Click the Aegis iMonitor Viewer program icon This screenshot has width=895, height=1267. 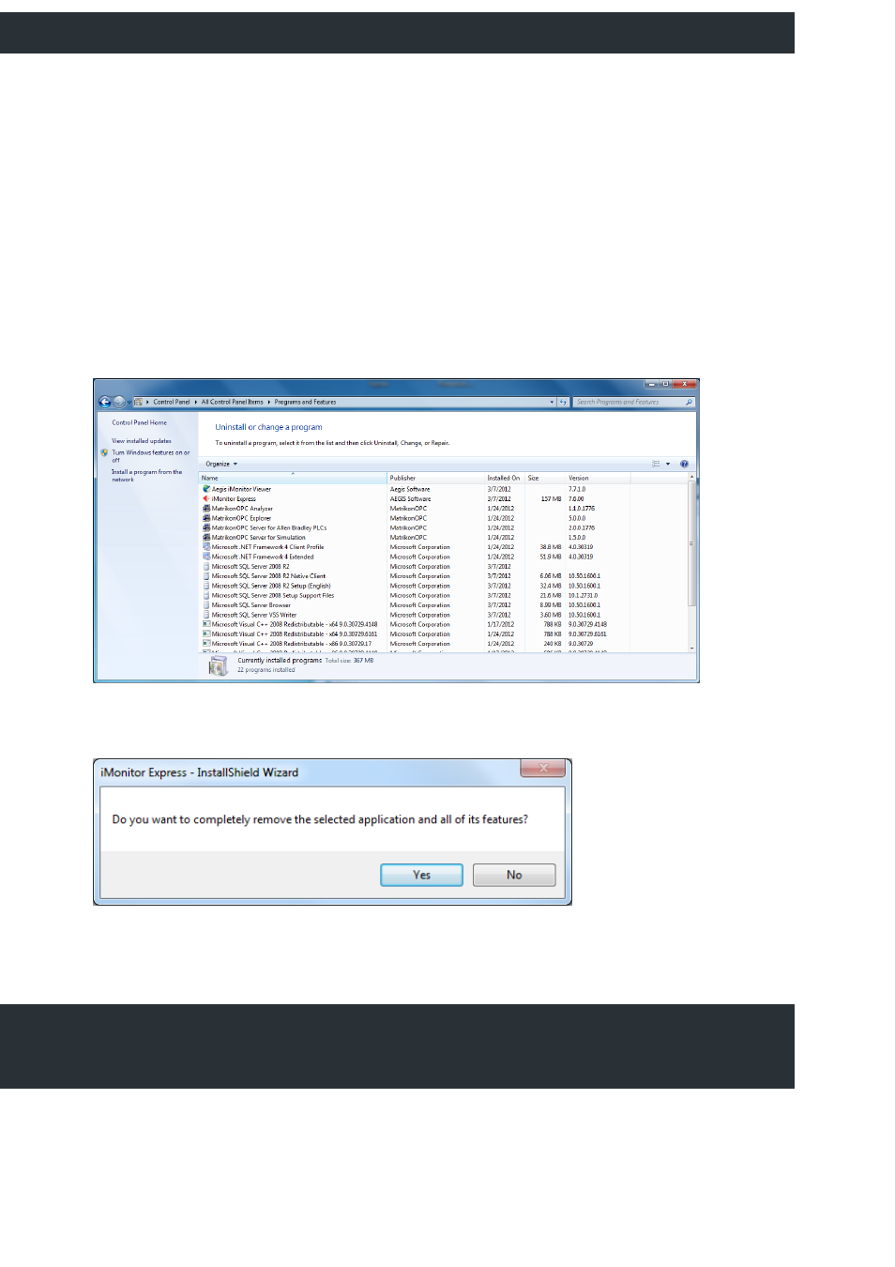pyautogui.click(x=206, y=489)
